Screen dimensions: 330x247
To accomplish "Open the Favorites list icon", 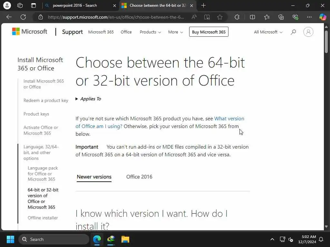I will point(267,17).
